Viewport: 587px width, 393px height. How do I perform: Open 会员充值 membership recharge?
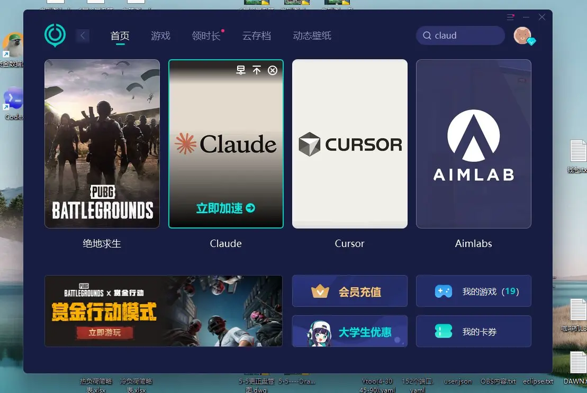click(350, 291)
